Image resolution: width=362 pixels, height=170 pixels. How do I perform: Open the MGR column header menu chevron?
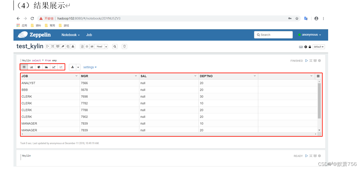click(136, 76)
